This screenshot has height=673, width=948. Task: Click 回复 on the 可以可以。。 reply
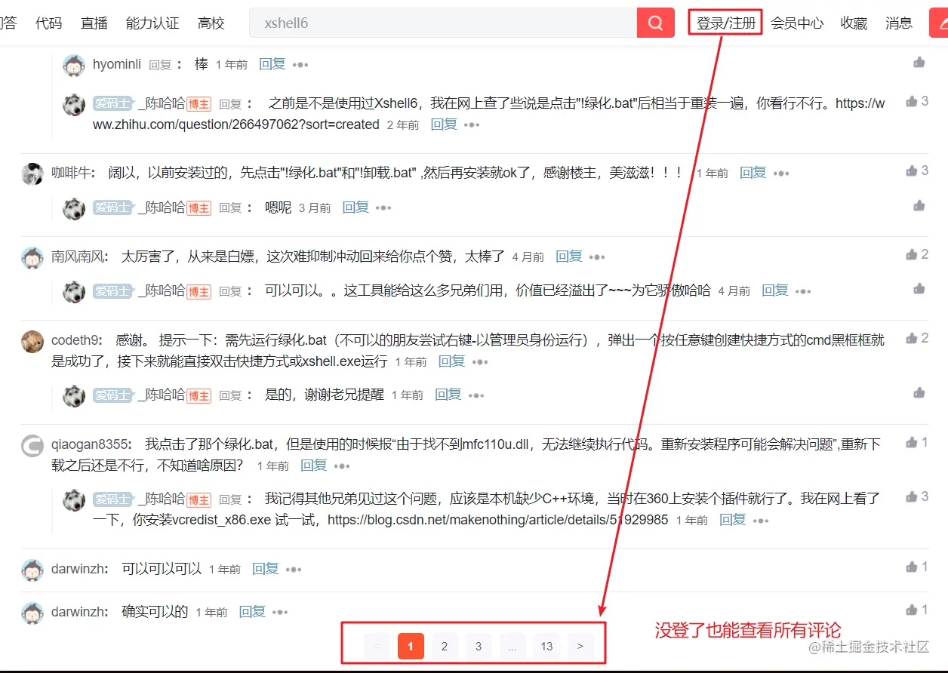775,290
